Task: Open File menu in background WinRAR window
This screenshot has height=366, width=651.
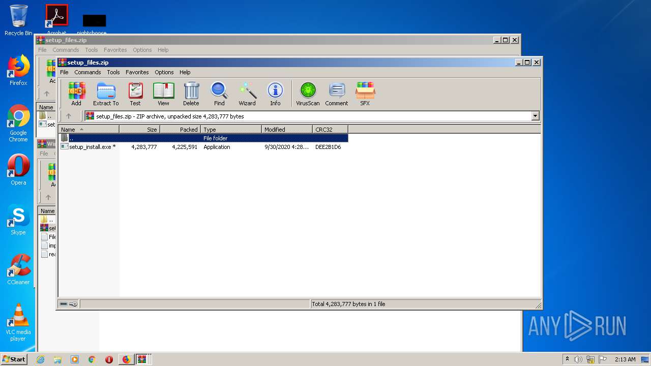Action: (42, 50)
